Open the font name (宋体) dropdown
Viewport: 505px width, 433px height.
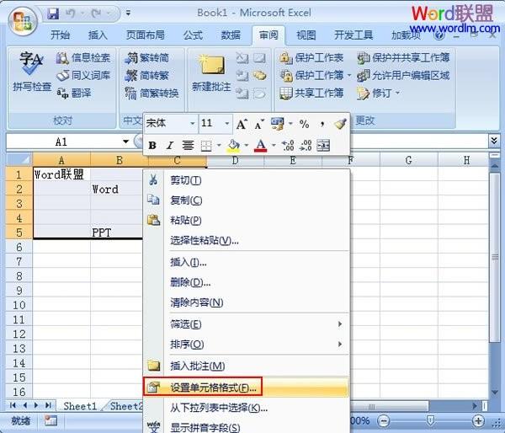pyautogui.click(x=192, y=124)
